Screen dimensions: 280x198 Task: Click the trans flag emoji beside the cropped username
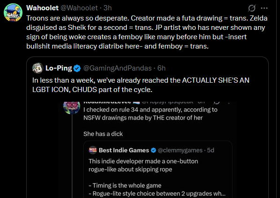click(136, 102)
